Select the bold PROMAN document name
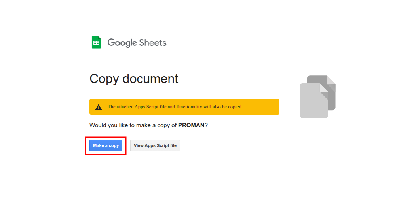The width and height of the screenshot is (397, 200). [191, 125]
